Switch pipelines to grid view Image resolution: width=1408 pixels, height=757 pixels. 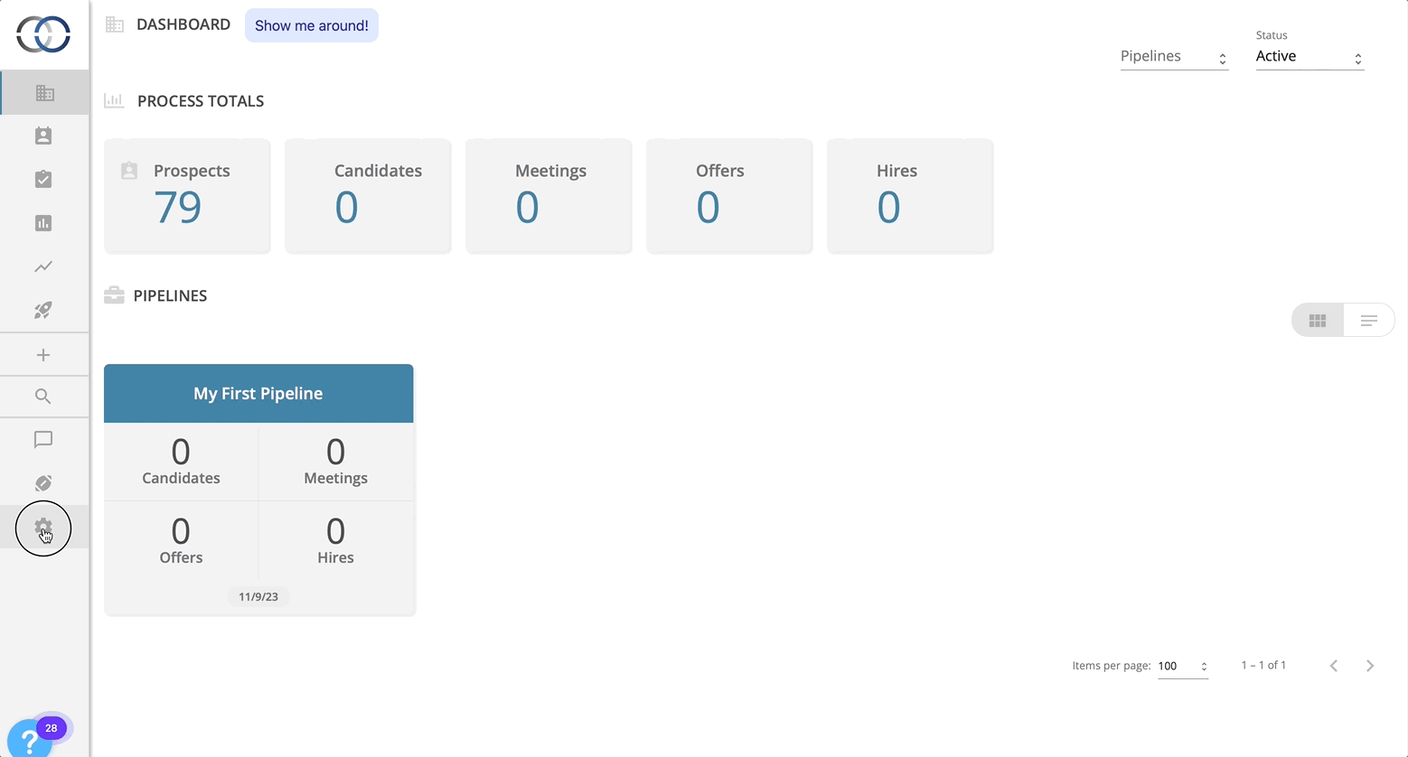pos(1317,320)
